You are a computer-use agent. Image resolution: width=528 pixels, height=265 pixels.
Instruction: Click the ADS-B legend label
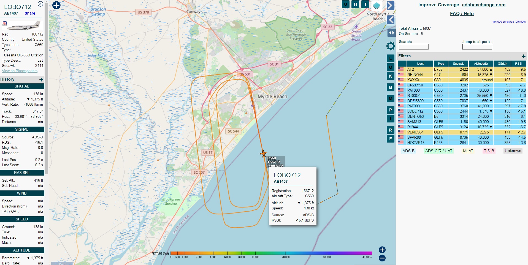pos(408,151)
